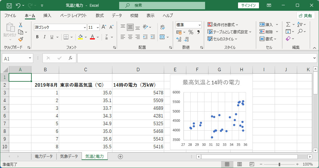The width and height of the screenshot is (319, 168).
Task: Collapse the ribbon with chevron
Action: click(314, 48)
